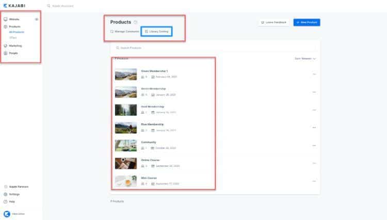Click the Kajabi Assistant search field
387x220 pixels.
(x=63, y=6)
